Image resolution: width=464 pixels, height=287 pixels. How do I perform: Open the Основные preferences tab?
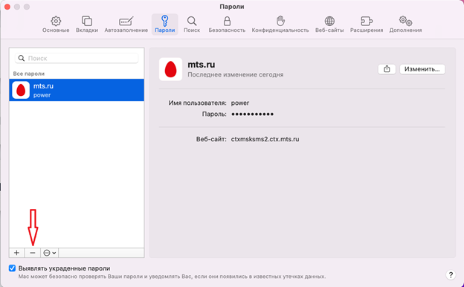pyautogui.click(x=56, y=25)
